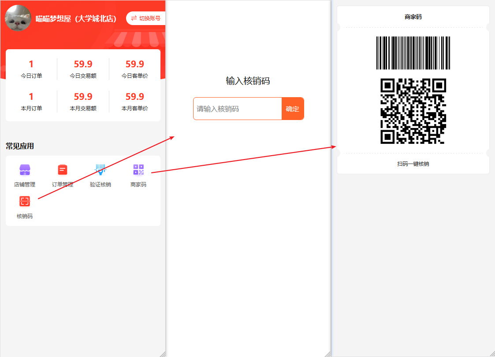
Task: Click the merchant barcode image
Action: 413,53
